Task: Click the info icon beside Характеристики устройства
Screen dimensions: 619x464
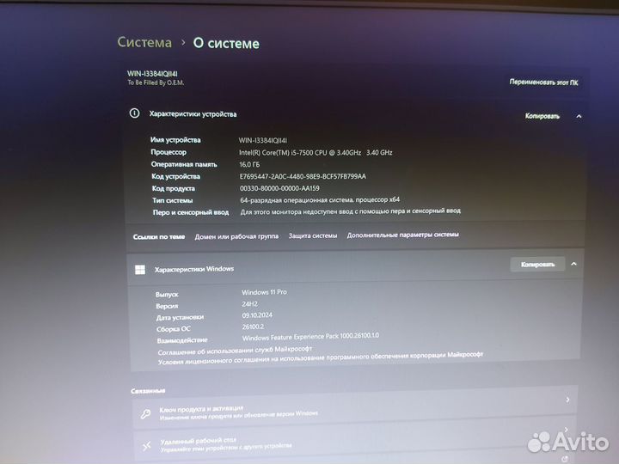Action: click(134, 113)
